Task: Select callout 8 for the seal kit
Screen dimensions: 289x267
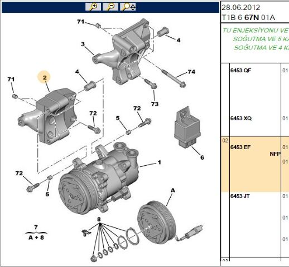Action: pos(99,219)
